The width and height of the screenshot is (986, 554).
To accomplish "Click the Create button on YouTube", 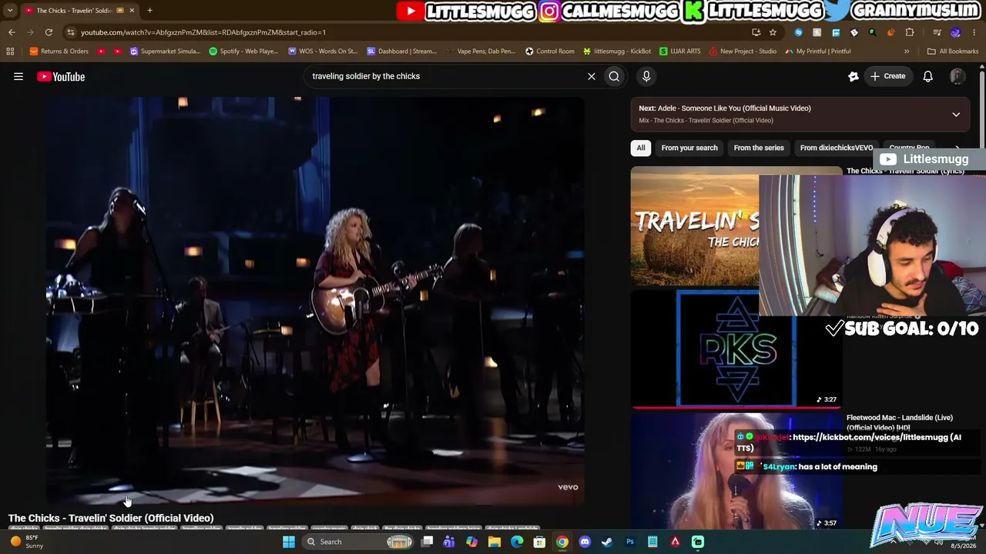I will pyautogui.click(x=887, y=76).
